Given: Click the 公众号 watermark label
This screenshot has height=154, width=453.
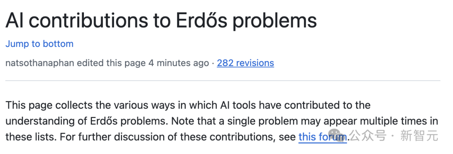Looking at the screenshot, I should tap(368, 135).
